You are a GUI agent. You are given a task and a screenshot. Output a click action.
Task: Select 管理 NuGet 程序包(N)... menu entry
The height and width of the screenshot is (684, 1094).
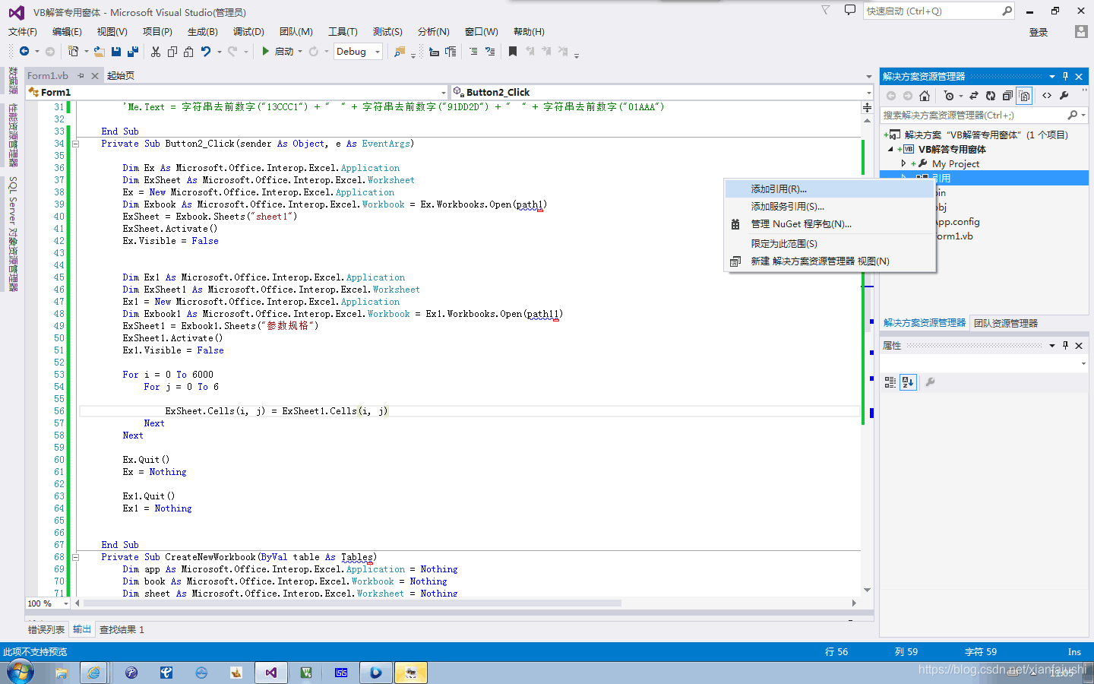[830, 223]
